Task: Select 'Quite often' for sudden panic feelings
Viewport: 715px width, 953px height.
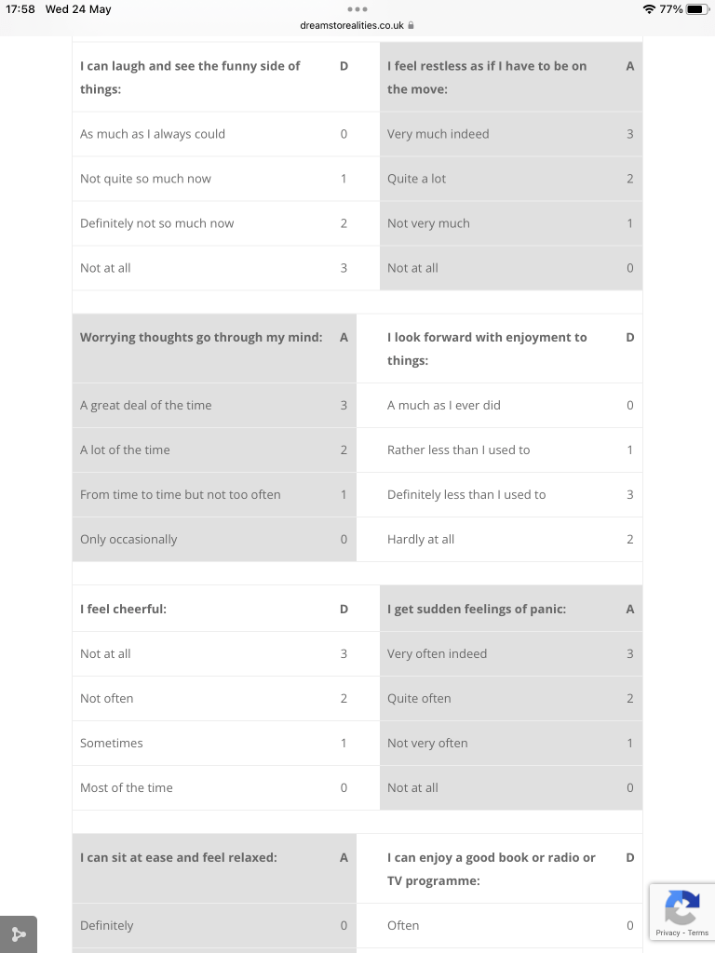Action: [x=419, y=699]
